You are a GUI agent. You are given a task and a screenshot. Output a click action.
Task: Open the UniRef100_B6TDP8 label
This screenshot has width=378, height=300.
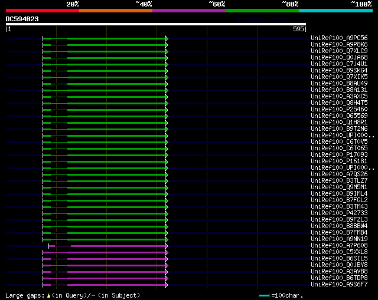click(x=339, y=278)
